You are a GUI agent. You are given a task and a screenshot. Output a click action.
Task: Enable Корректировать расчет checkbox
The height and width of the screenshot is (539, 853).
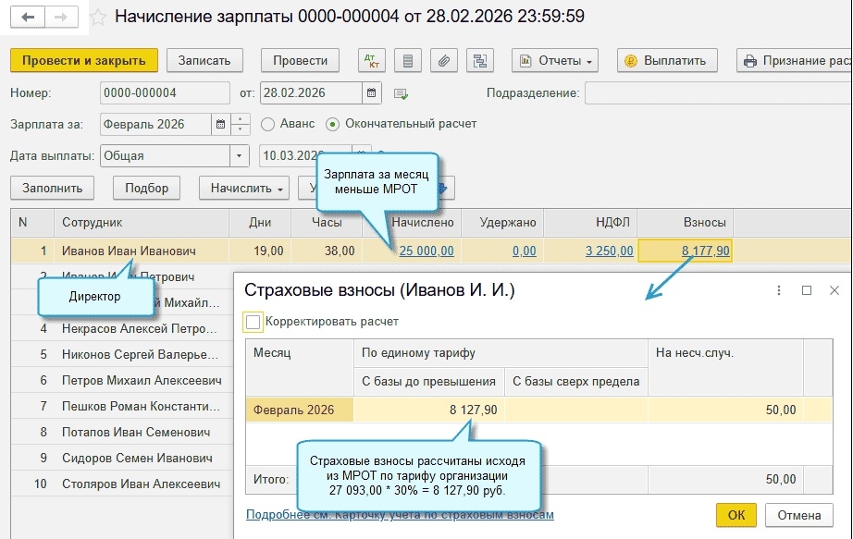pyautogui.click(x=253, y=322)
